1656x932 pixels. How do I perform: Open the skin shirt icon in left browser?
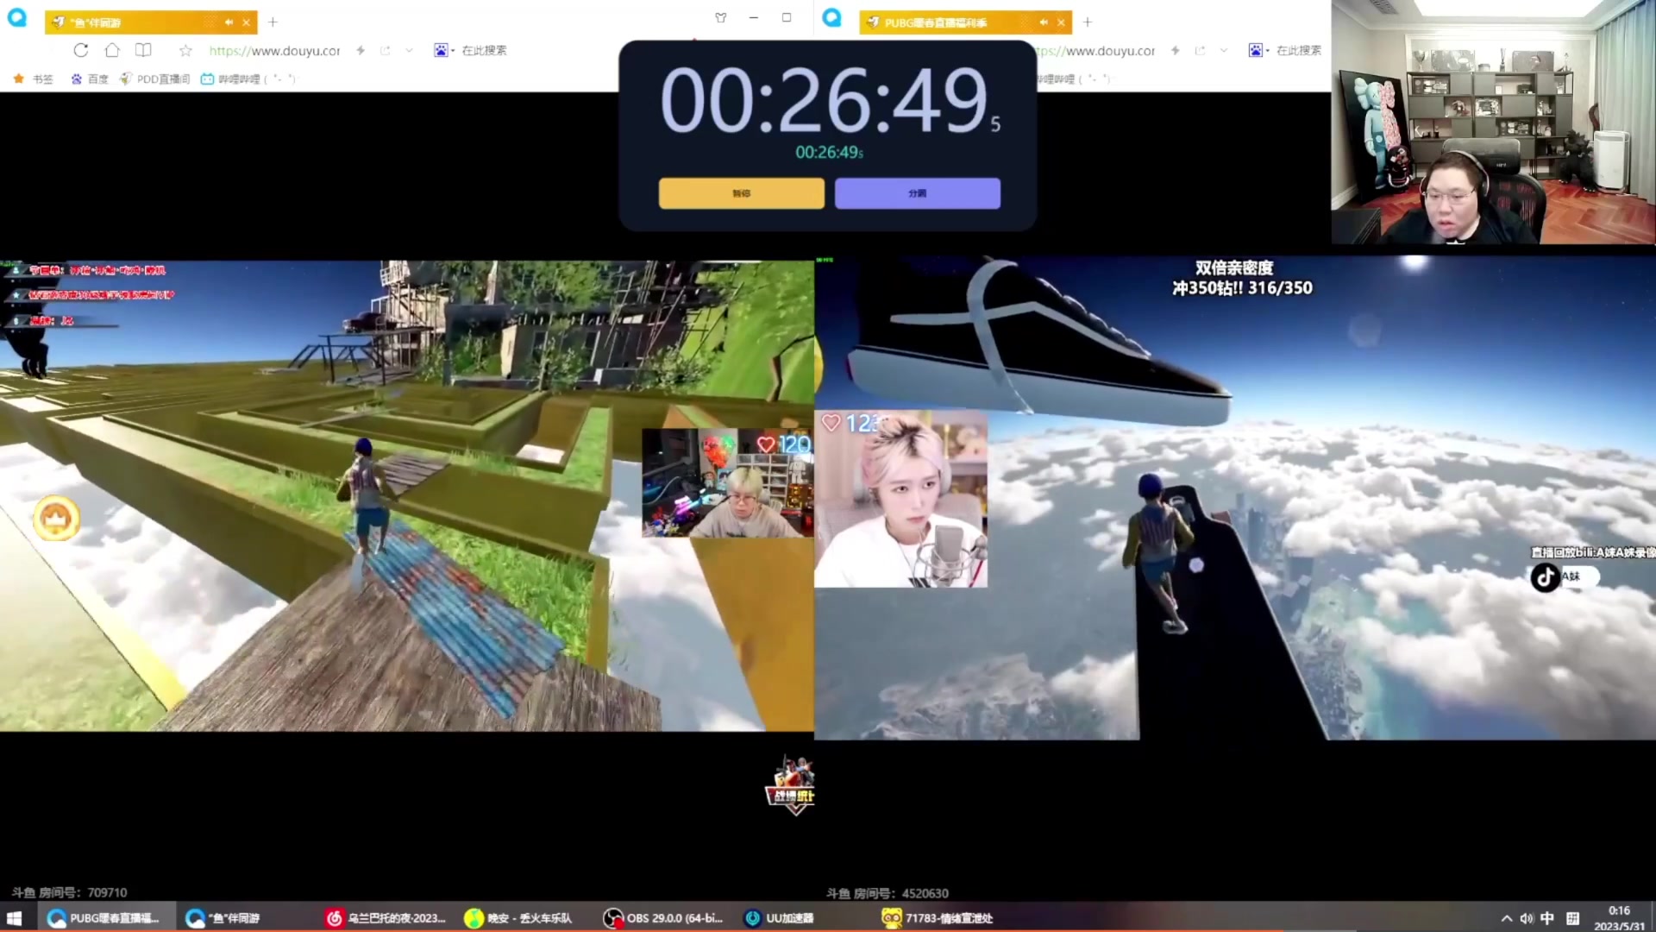721,17
